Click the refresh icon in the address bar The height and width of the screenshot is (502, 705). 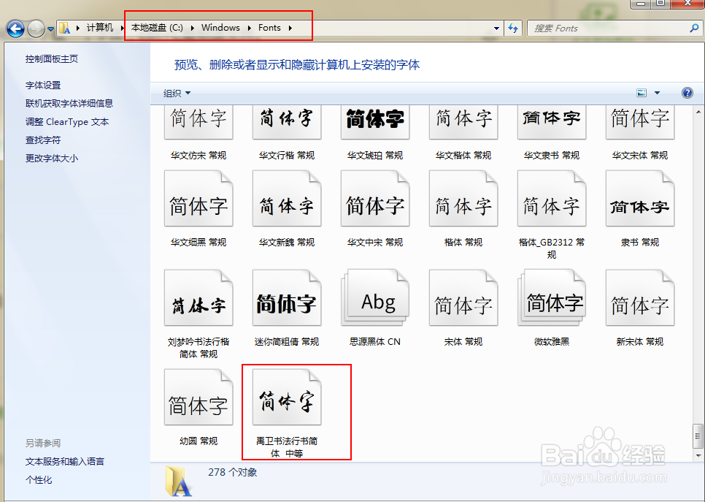point(513,28)
